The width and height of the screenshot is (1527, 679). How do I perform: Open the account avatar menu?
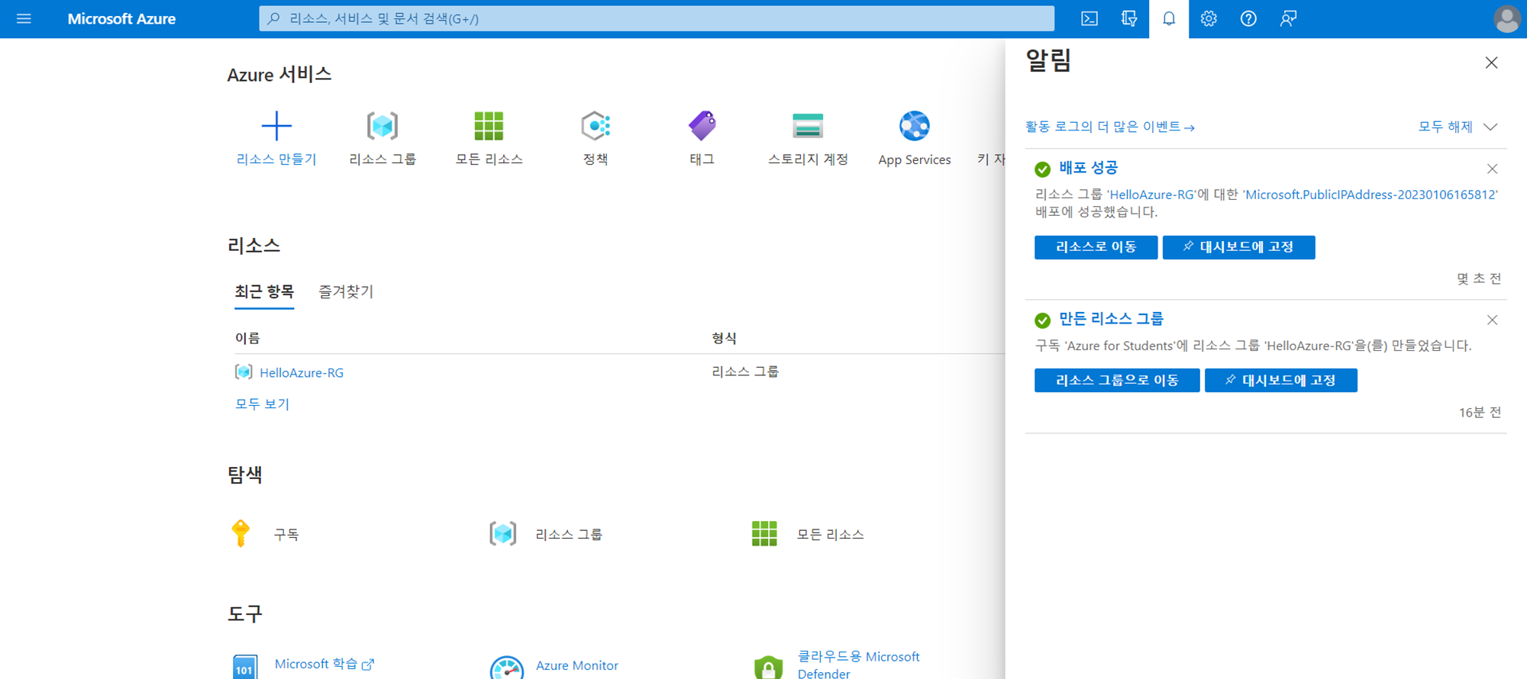coord(1506,19)
